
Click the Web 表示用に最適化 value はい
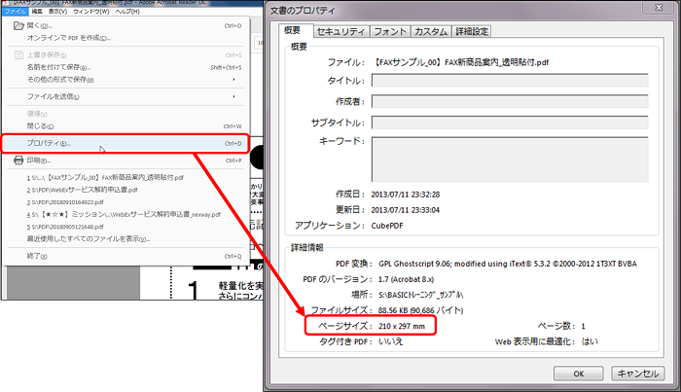pyautogui.click(x=590, y=341)
